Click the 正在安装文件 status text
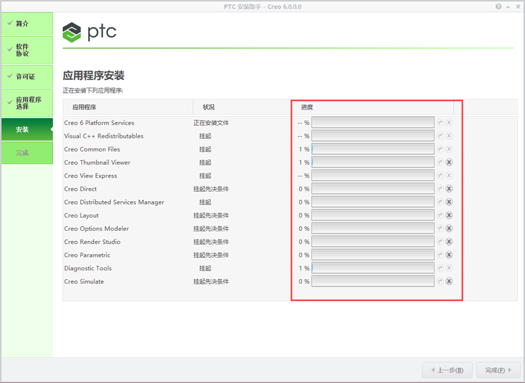The image size is (525, 383). [x=211, y=123]
